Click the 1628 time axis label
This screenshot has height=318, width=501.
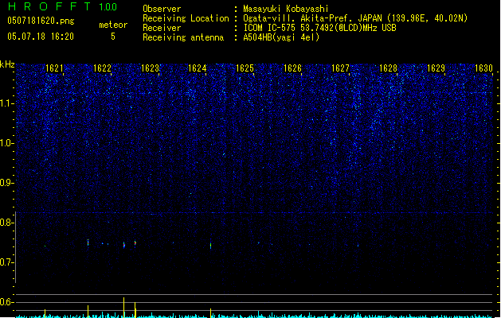tap(388, 68)
